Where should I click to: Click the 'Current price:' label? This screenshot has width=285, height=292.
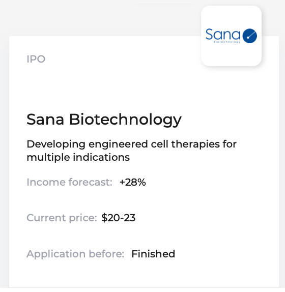click(x=62, y=218)
